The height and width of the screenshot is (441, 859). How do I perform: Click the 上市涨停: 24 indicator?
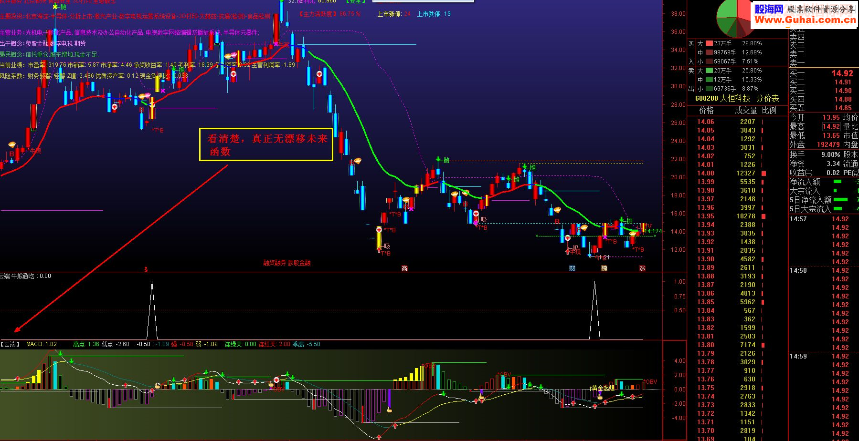(x=394, y=14)
